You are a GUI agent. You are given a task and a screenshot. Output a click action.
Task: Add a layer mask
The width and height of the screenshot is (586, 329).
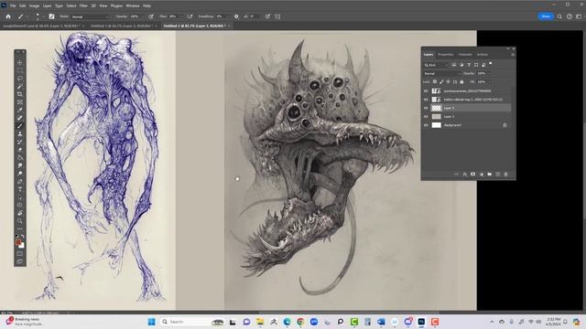coord(472,175)
